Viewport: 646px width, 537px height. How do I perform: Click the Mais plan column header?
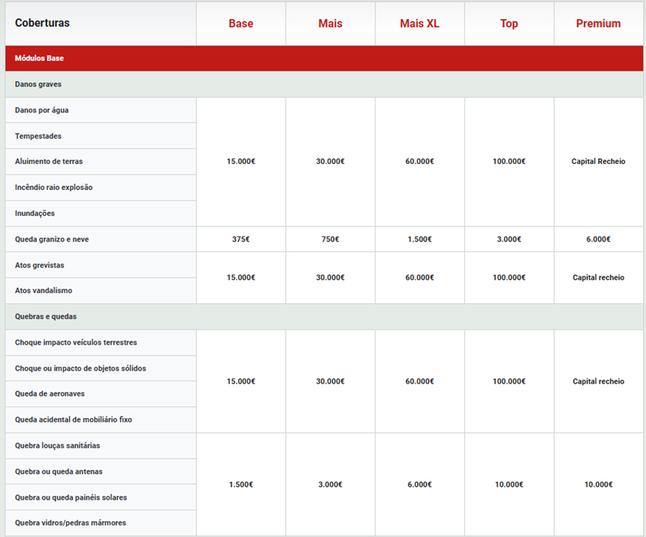click(x=330, y=24)
